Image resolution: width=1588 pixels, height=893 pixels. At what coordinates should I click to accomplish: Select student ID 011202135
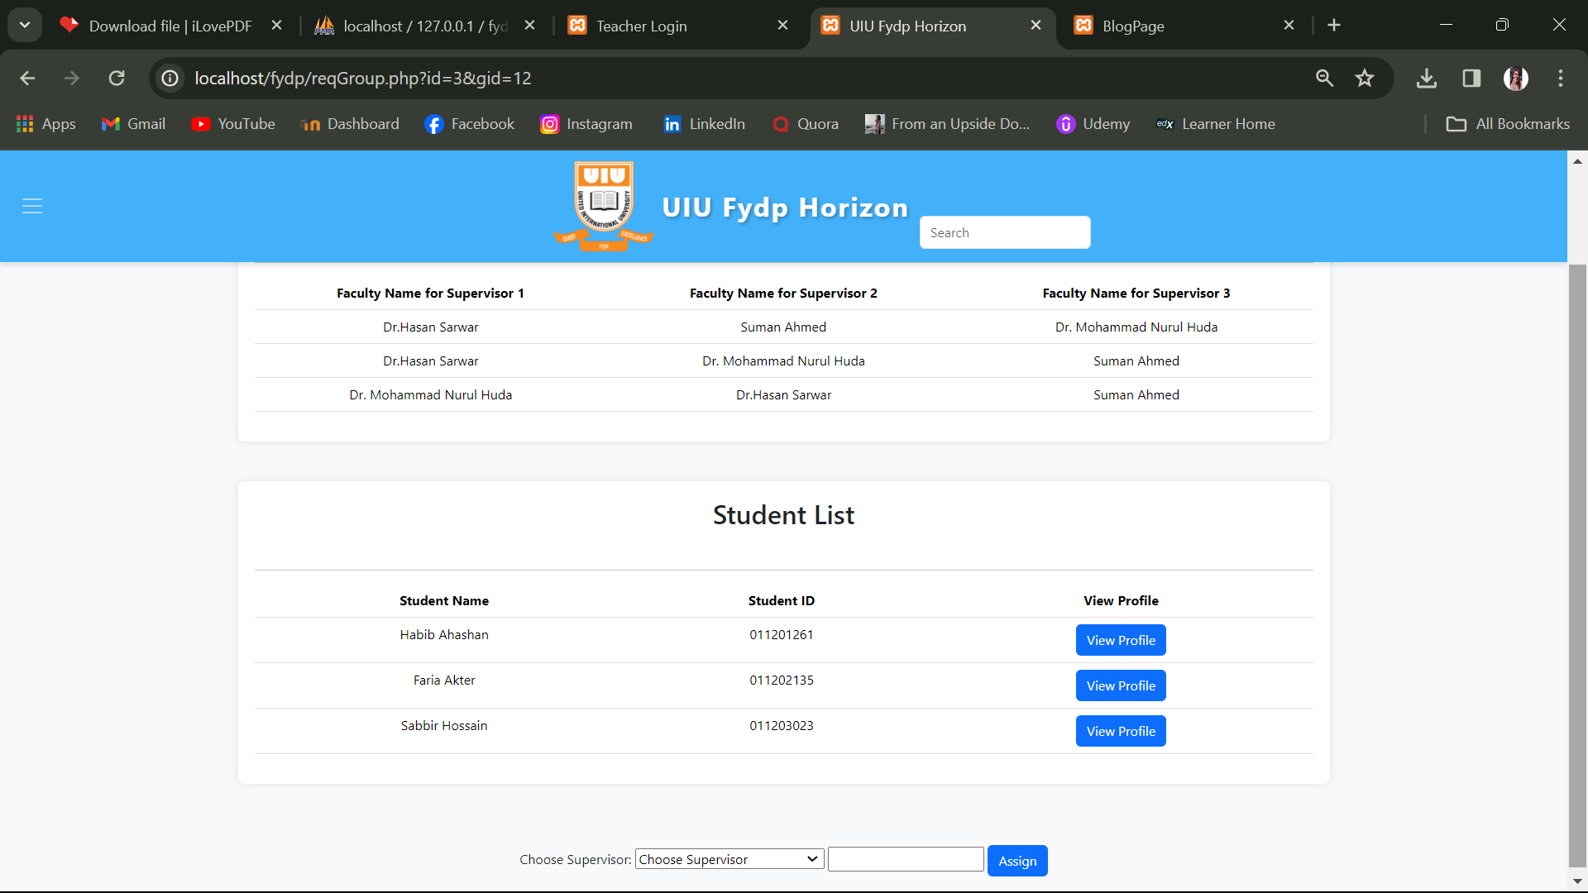[782, 680]
